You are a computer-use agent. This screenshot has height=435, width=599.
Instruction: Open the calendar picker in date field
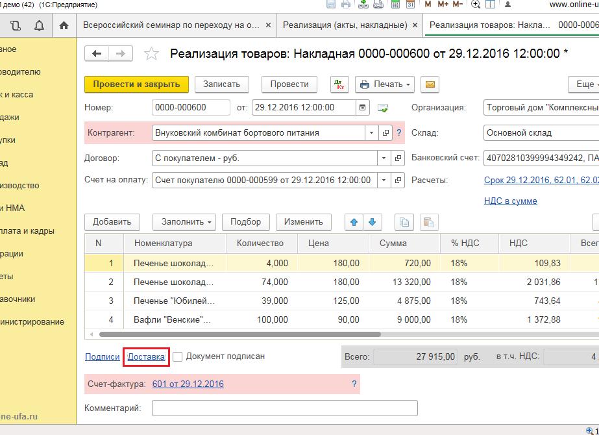click(x=362, y=107)
